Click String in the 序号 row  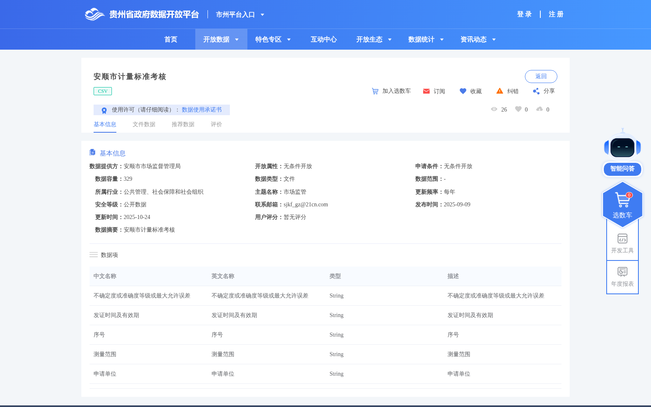point(336,335)
